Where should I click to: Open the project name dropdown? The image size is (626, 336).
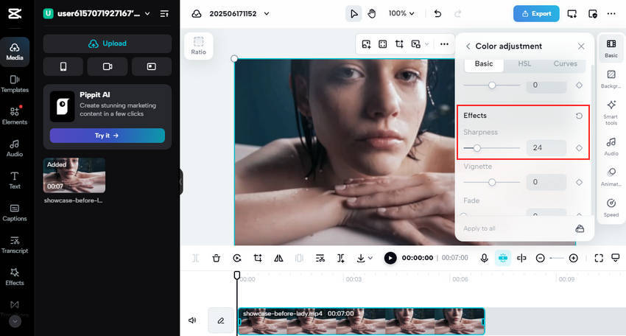[267, 13]
